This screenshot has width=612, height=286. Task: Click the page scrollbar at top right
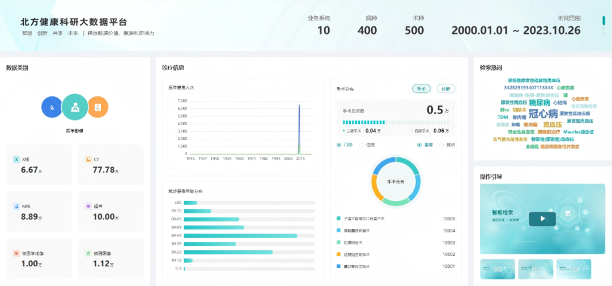(603, 21)
